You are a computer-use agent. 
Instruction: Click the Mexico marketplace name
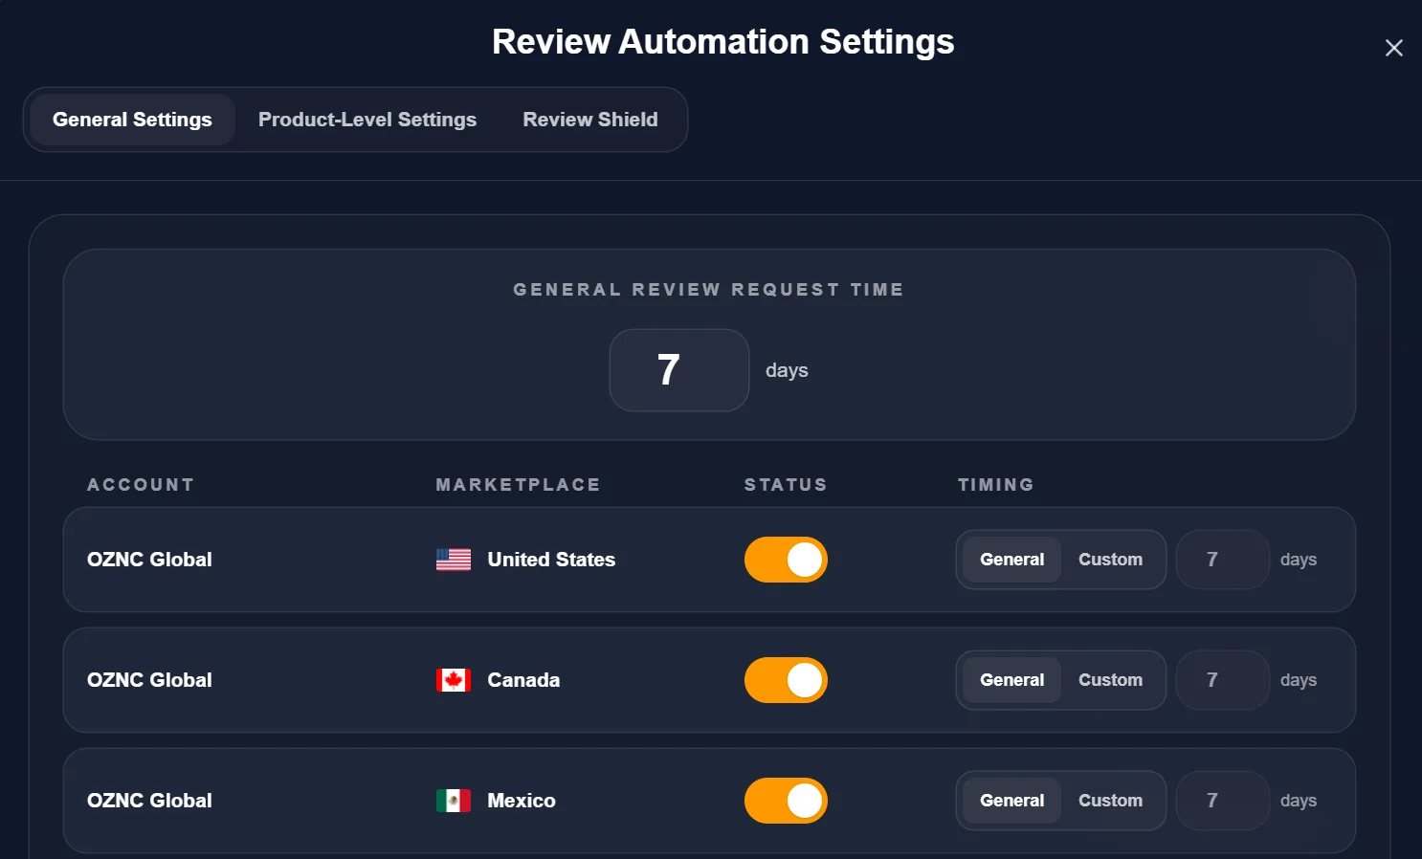tap(522, 801)
